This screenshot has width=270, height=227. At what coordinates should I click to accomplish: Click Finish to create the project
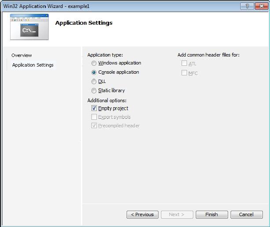tap(212, 214)
